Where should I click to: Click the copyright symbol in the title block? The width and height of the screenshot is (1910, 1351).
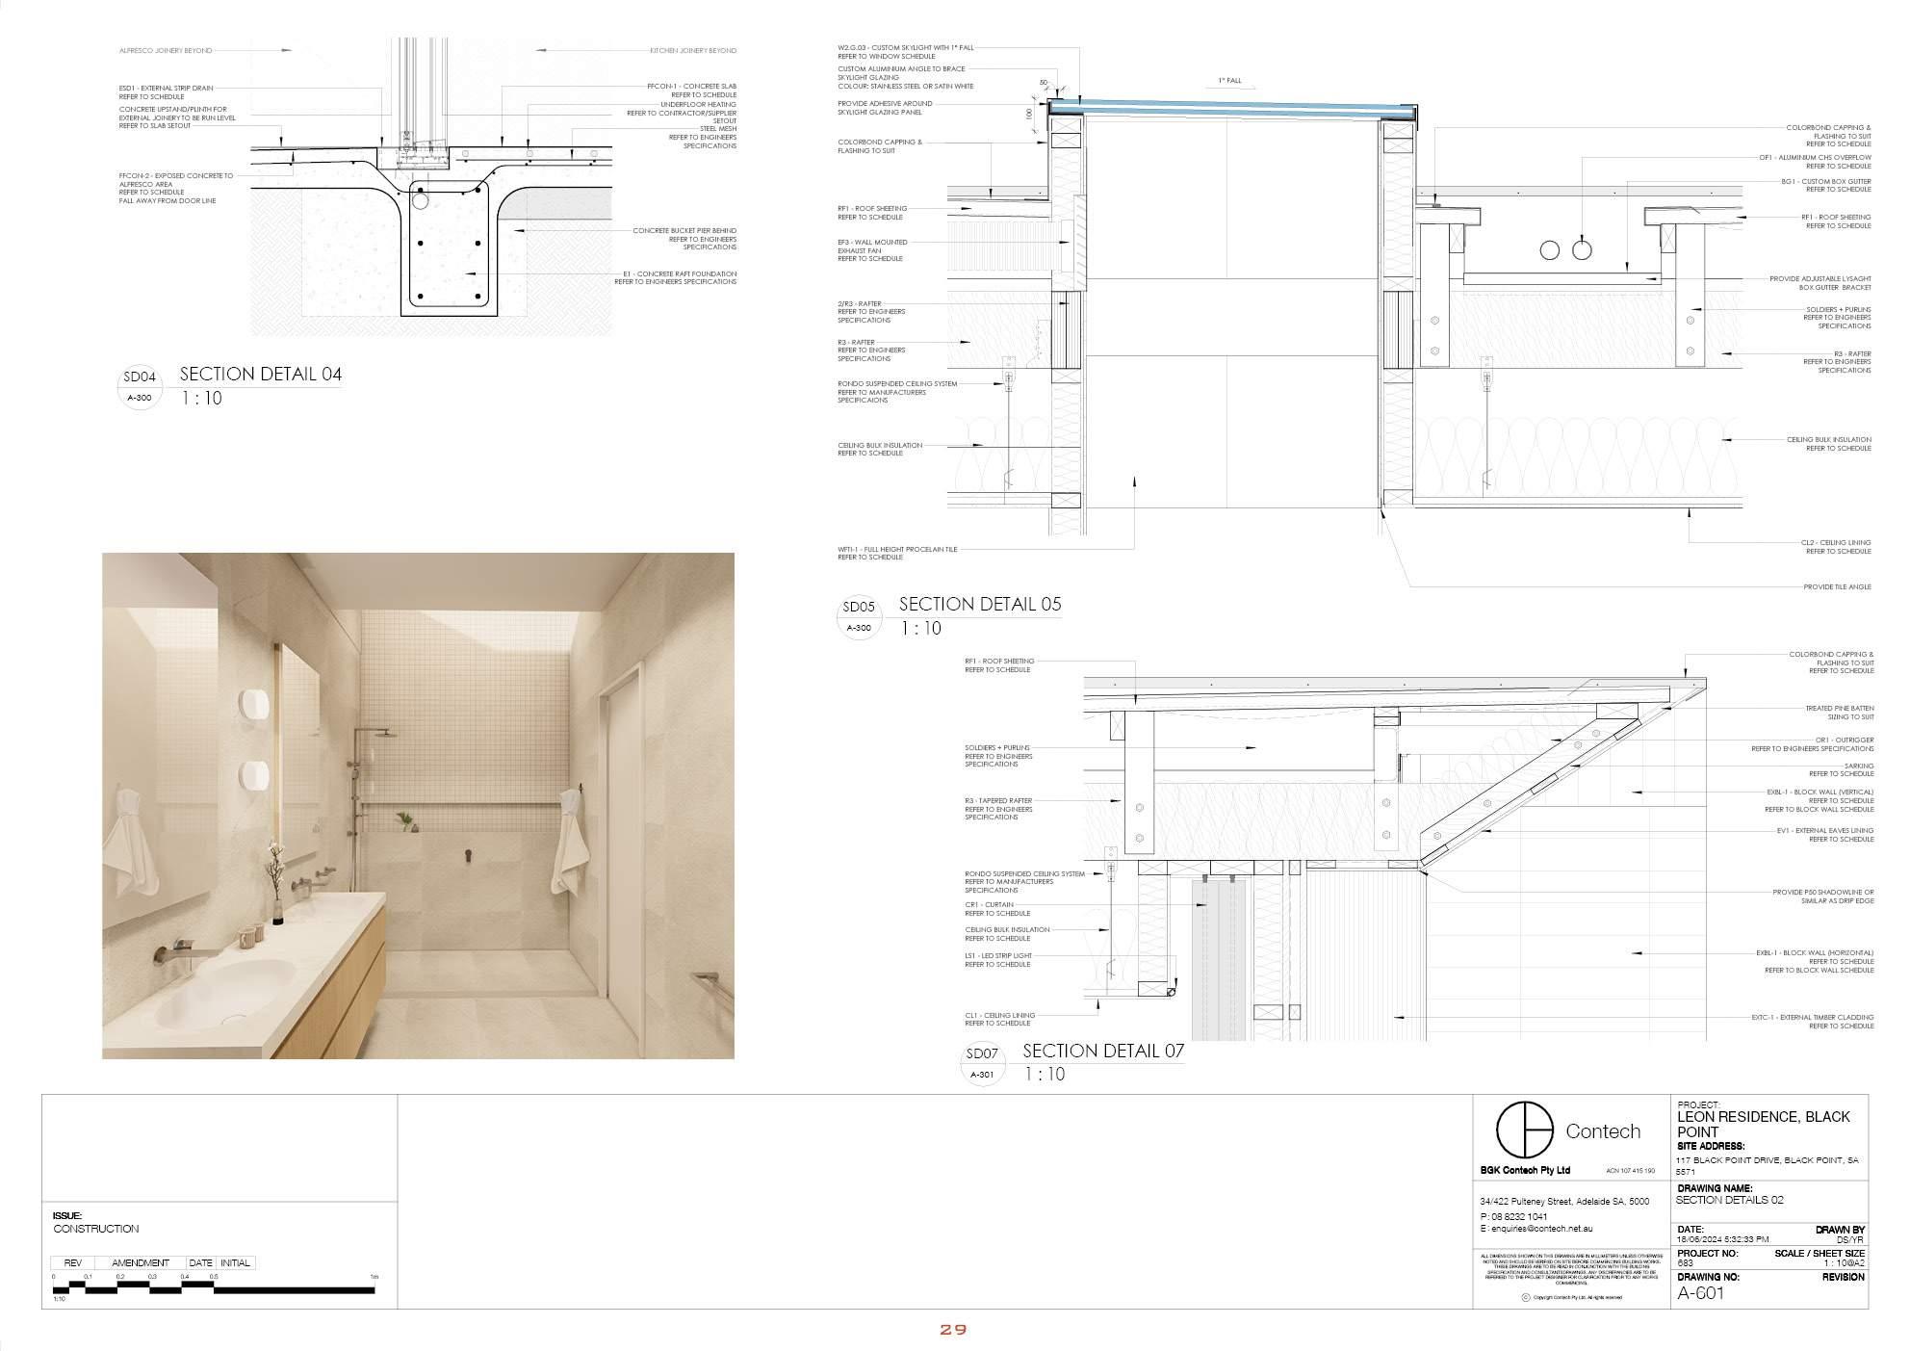[x=1526, y=1297]
